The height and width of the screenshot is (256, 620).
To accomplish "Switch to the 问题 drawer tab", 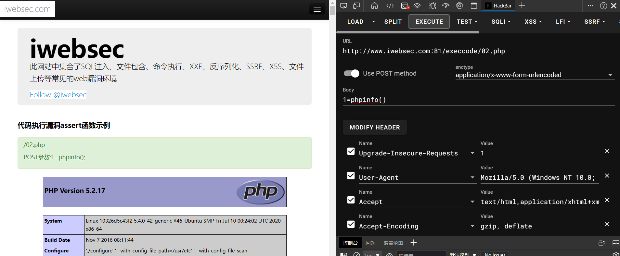I will click(x=370, y=243).
